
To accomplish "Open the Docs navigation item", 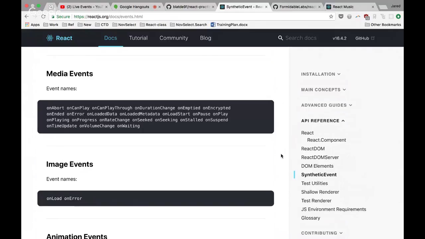I will pyautogui.click(x=111, y=38).
